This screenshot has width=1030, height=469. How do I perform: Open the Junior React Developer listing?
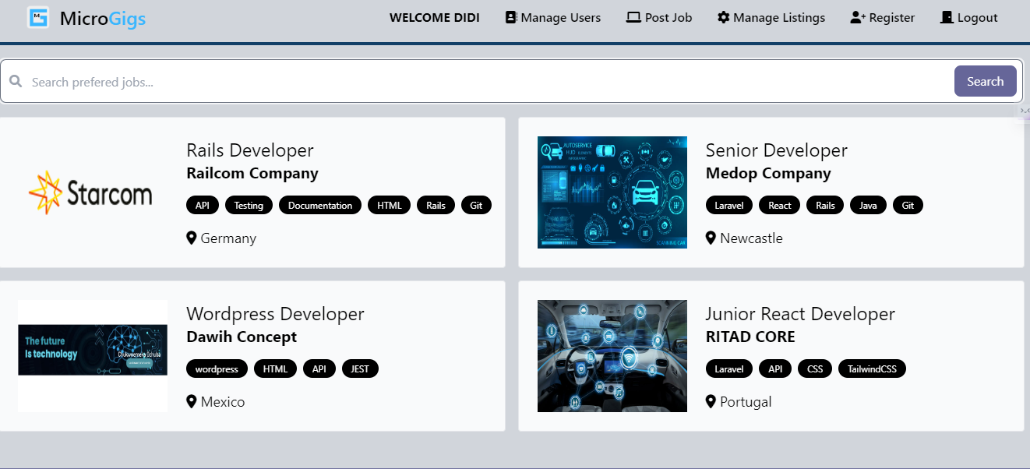coord(800,314)
